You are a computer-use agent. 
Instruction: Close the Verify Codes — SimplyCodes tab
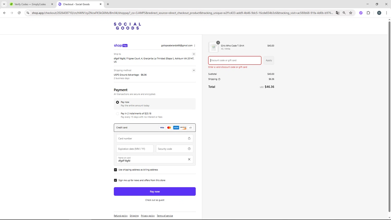click(x=52, y=4)
